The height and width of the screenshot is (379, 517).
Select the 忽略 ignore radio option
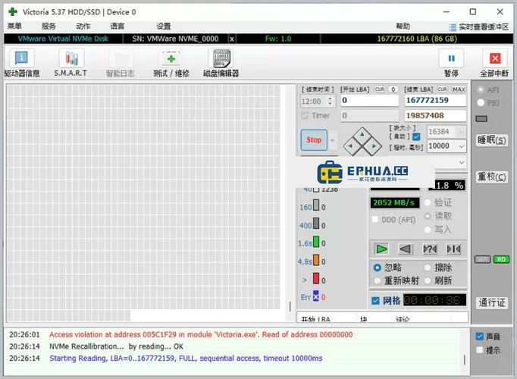[x=378, y=268]
